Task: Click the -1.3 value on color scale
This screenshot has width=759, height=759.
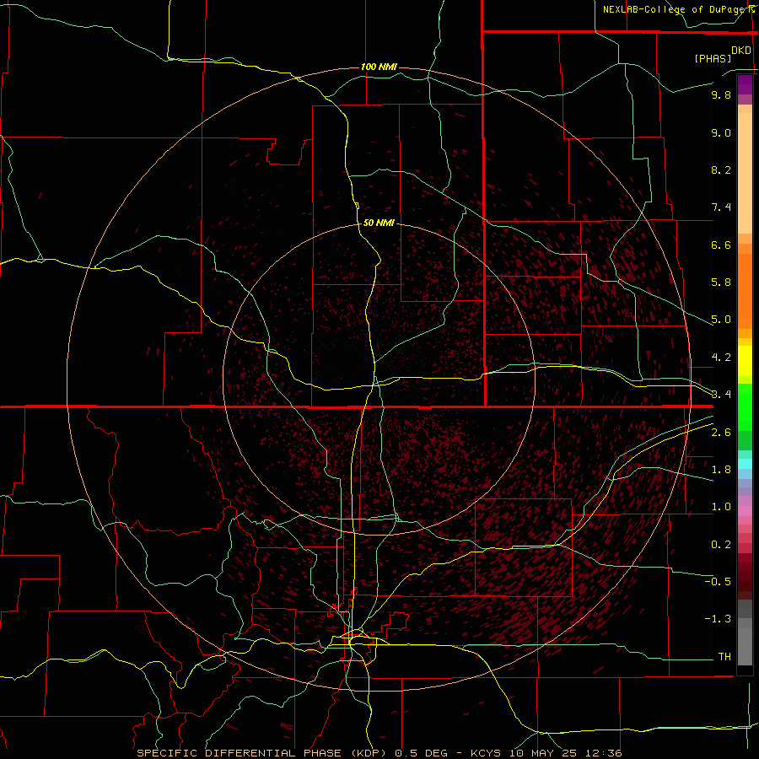Action: (718, 619)
